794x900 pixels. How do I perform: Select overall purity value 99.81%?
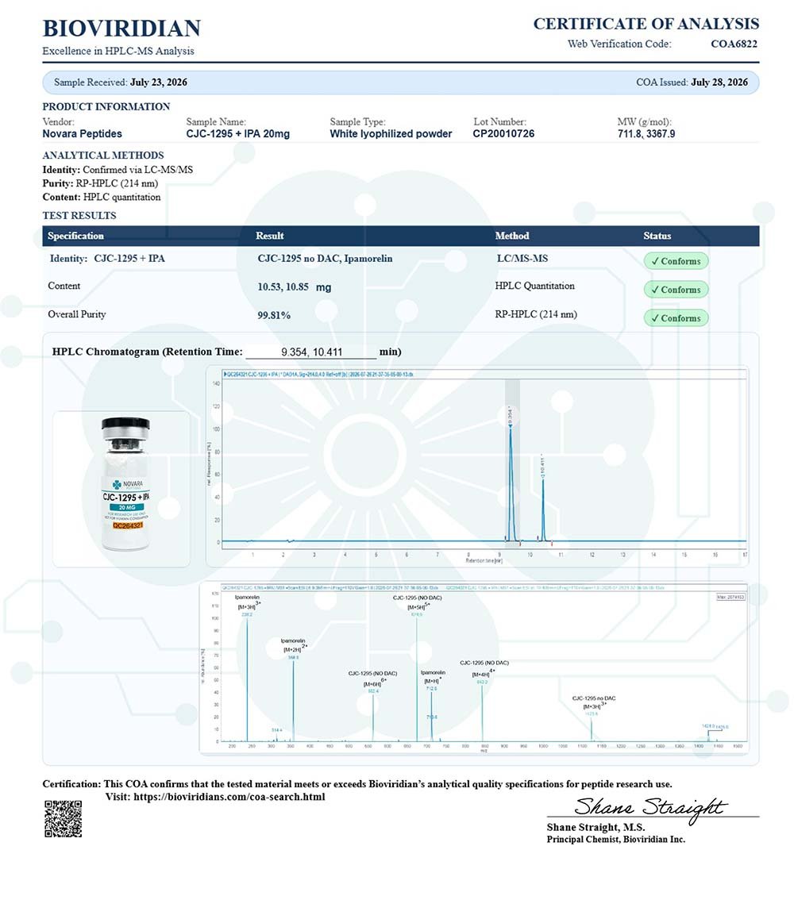[274, 315]
